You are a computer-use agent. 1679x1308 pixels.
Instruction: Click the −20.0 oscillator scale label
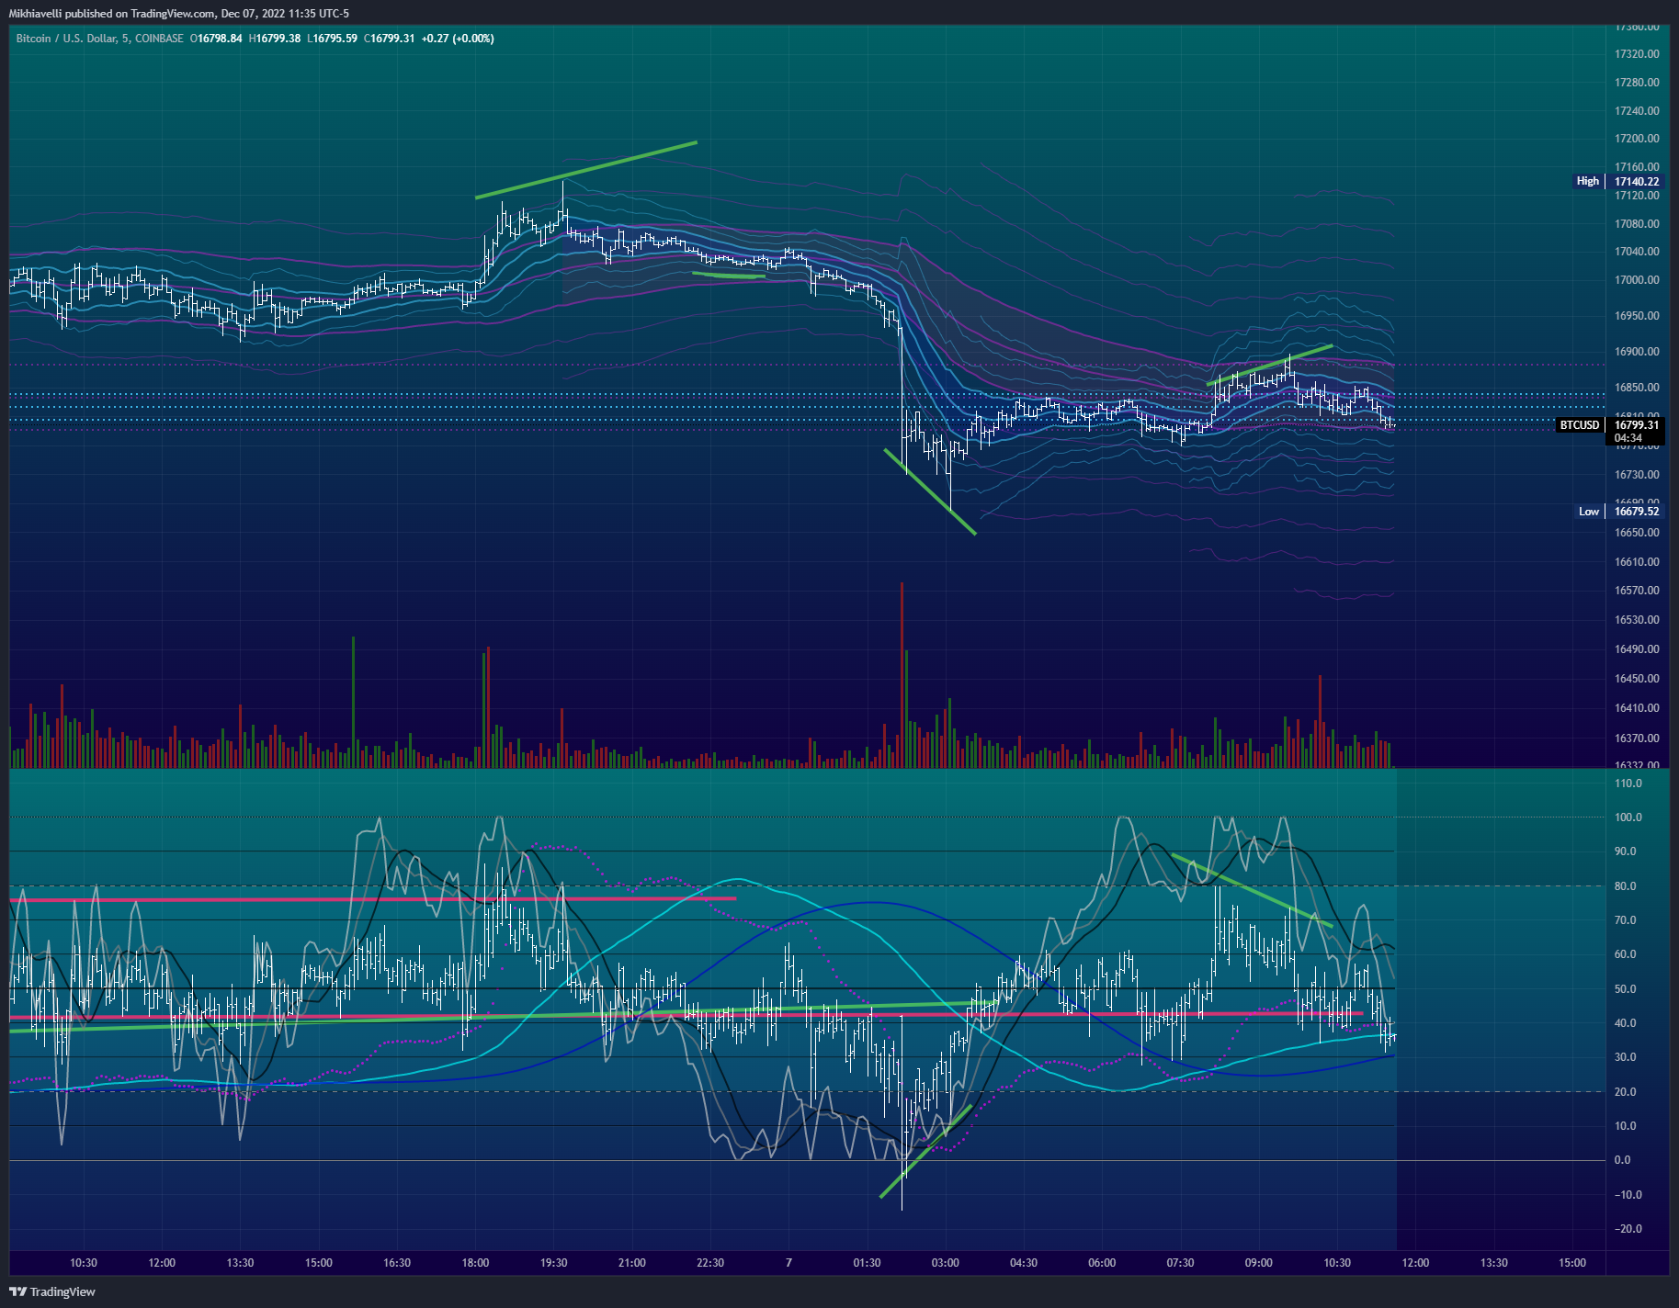click(1628, 1229)
